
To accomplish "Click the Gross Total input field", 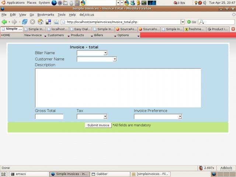I will click(x=49, y=117).
